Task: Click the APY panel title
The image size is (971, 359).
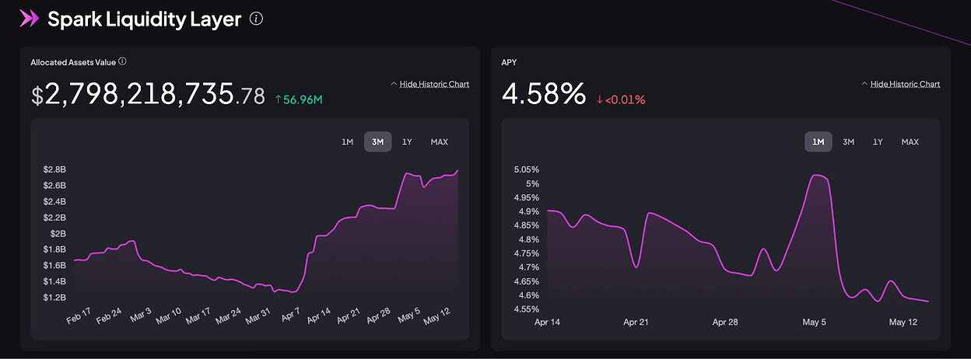Action: pos(509,61)
